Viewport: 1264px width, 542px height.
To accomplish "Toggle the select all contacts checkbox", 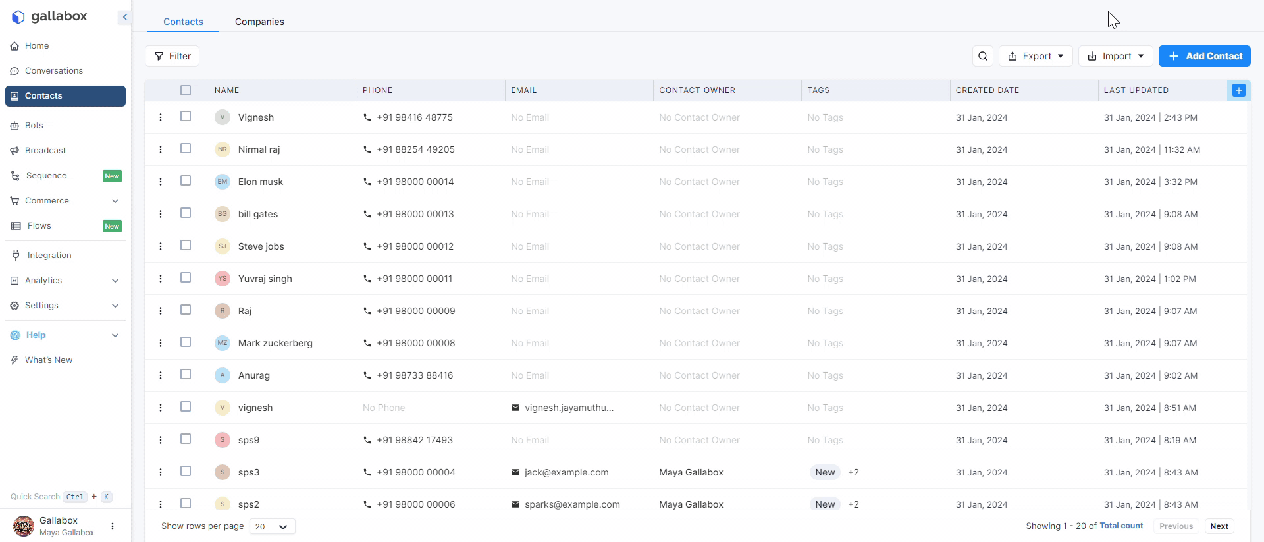I will [x=186, y=90].
